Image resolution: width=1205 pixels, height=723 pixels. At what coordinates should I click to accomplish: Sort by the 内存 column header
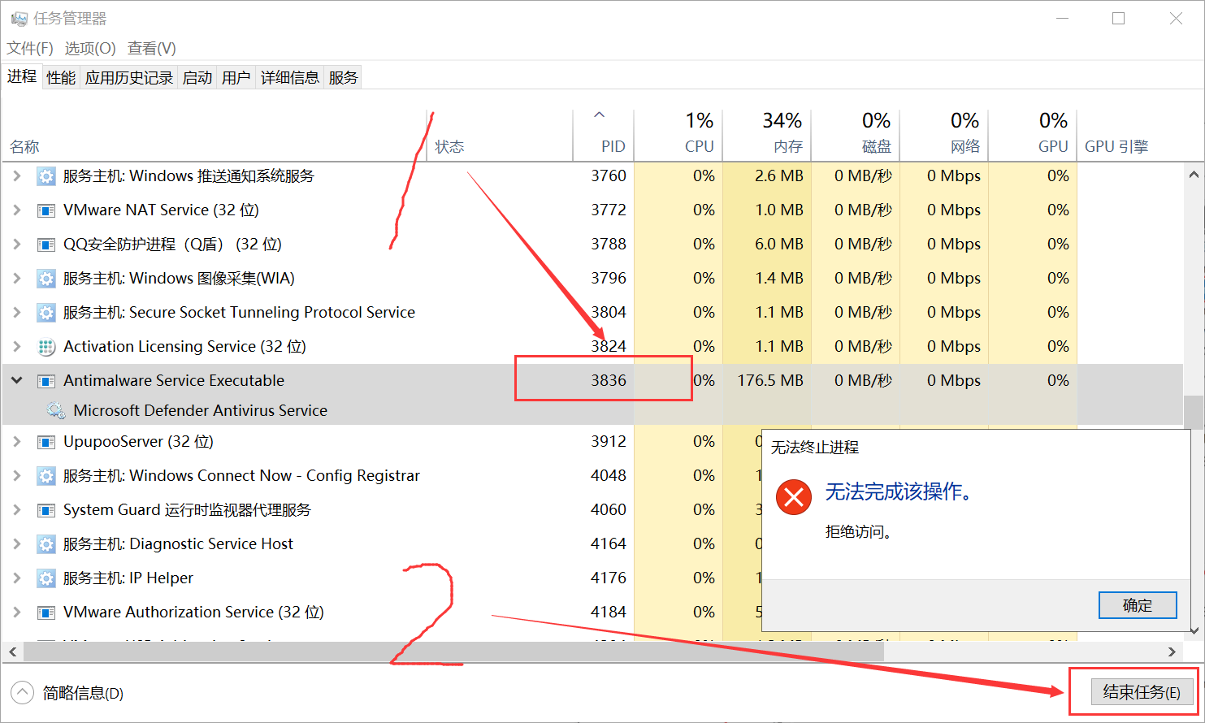(x=766, y=136)
